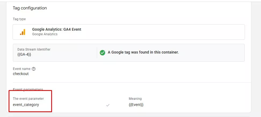Click the green checkmark status icon

pos(102,52)
